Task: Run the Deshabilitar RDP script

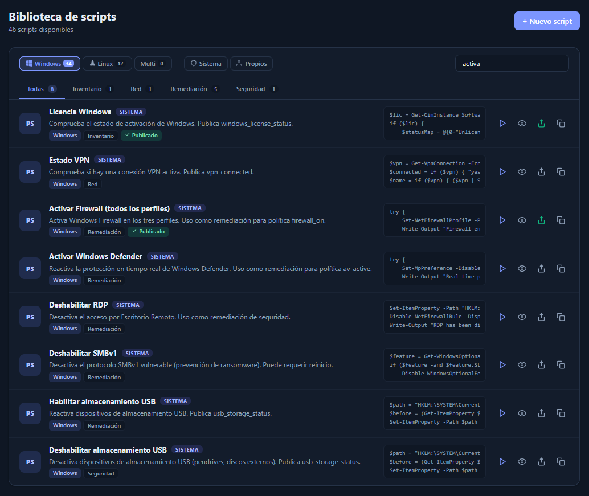Action: [502, 317]
